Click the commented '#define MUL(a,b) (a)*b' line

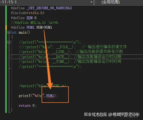click(34, 23)
